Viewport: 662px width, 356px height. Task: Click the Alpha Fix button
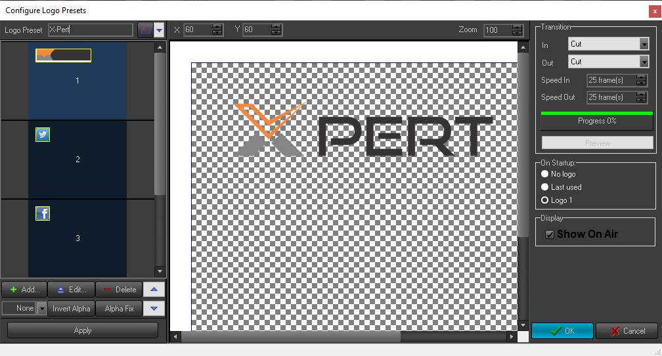tap(119, 308)
